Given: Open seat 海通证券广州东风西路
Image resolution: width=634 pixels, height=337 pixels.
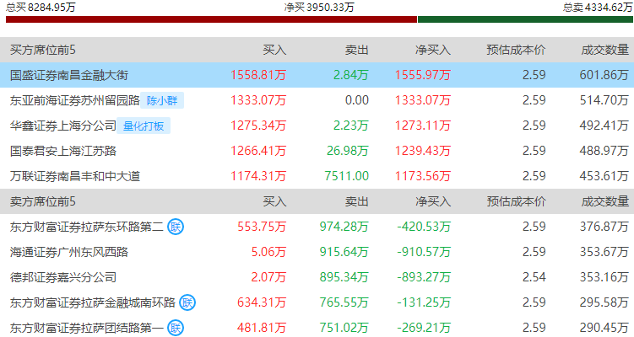Looking at the screenshot, I should pyautogui.click(x=69, y=252).
